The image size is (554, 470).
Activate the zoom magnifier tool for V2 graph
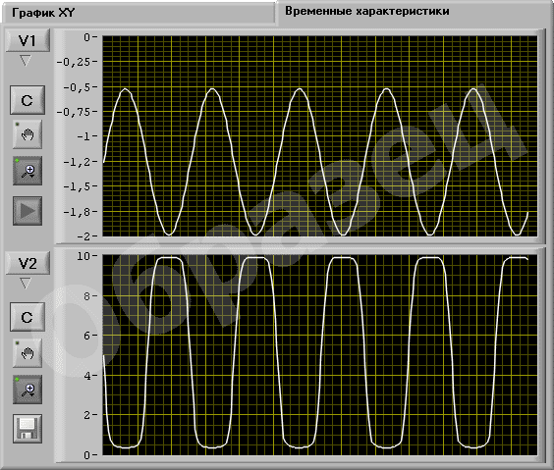pos(28,390)
